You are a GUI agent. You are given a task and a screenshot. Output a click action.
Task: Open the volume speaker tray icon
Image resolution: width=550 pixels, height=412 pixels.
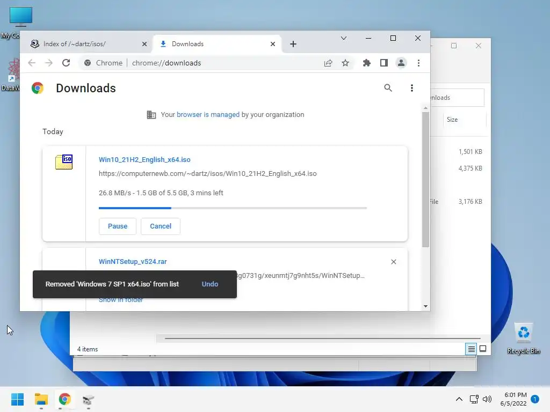[x=487, y=399]
